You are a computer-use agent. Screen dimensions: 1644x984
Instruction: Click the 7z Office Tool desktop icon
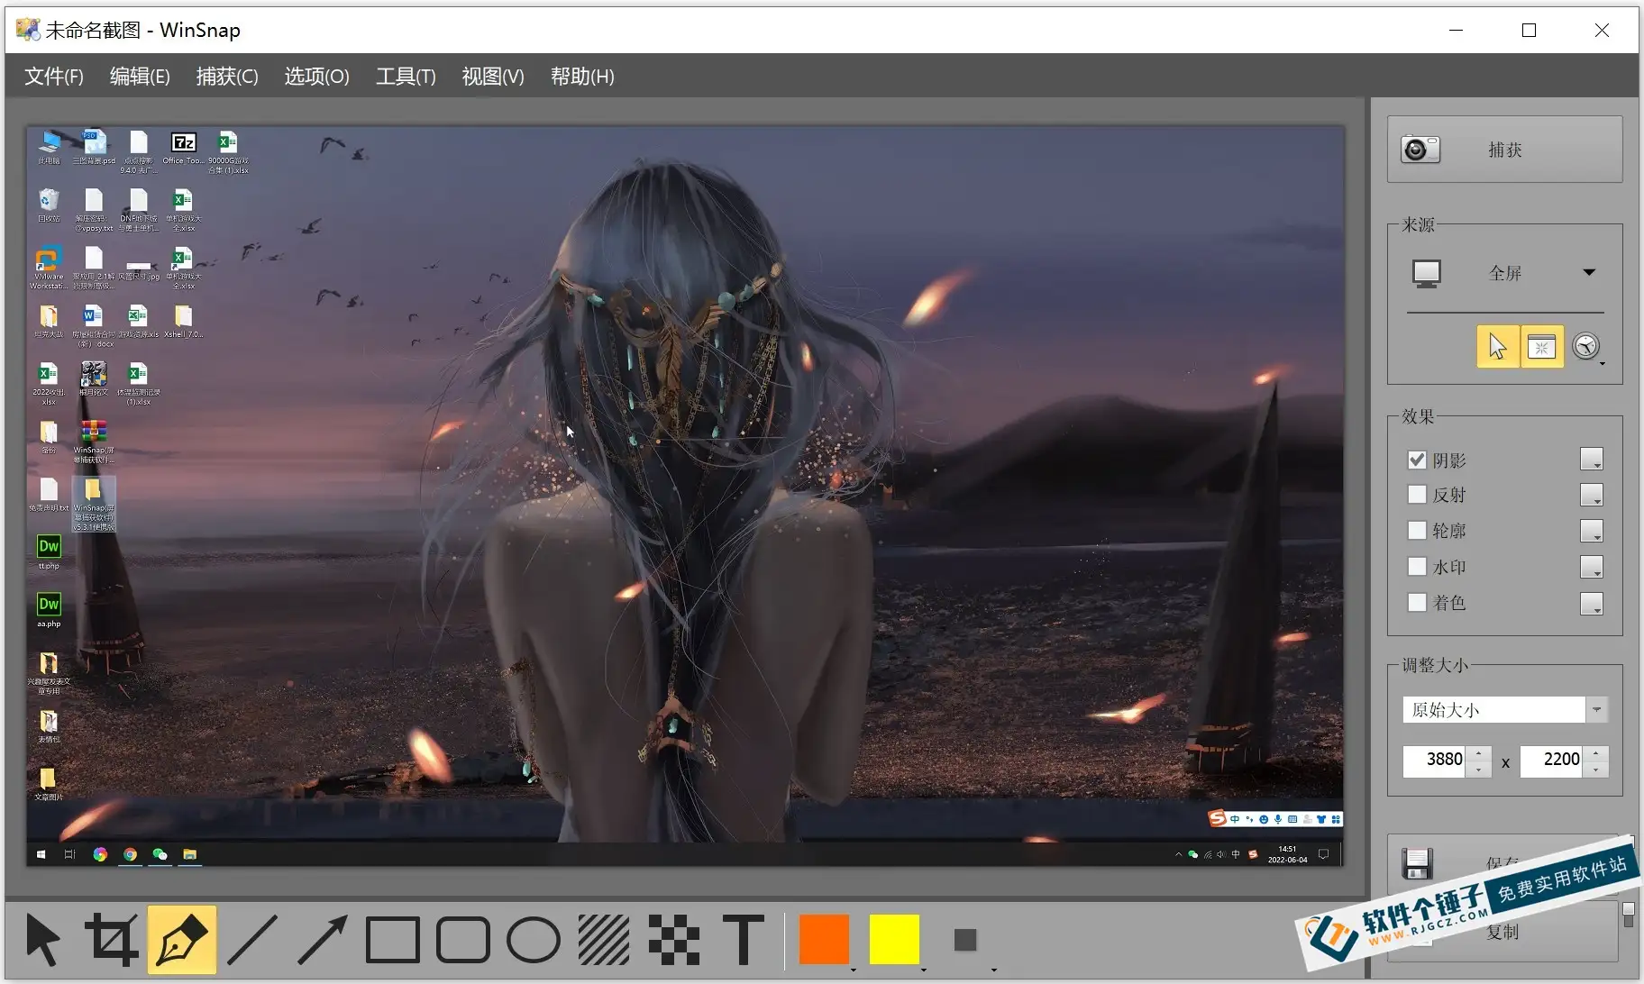[183, 149]
